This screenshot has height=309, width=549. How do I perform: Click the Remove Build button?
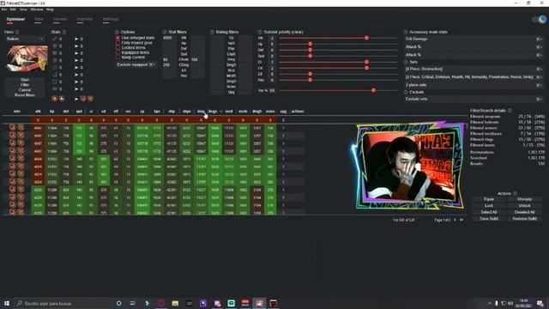[x=524, y=219]
